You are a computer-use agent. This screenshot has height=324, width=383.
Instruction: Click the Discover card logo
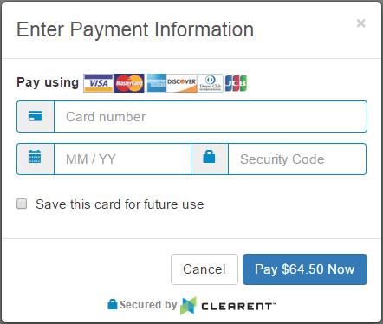pos(182,83)
